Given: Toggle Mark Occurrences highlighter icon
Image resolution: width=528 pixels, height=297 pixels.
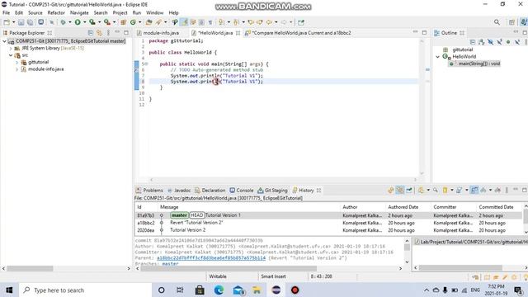Looking at the screenshot, I should pos(184,22).
